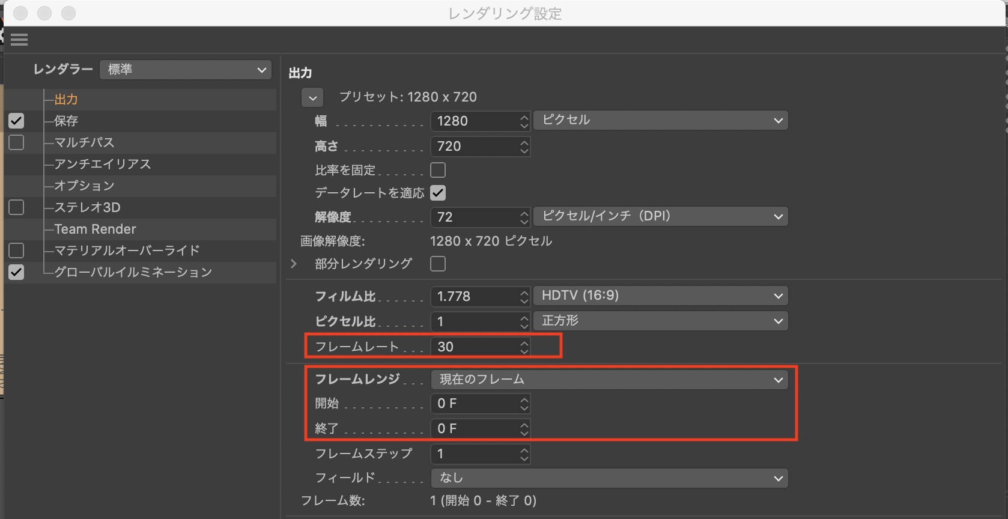Image resolution: width=1008 pixels, height=519 pixels.
Task: Open the hamburger menu icon
Action: [x=19, y=40]
